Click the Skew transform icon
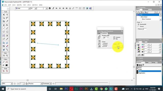This screenshot has width=163, height=91. click(99, 44)
